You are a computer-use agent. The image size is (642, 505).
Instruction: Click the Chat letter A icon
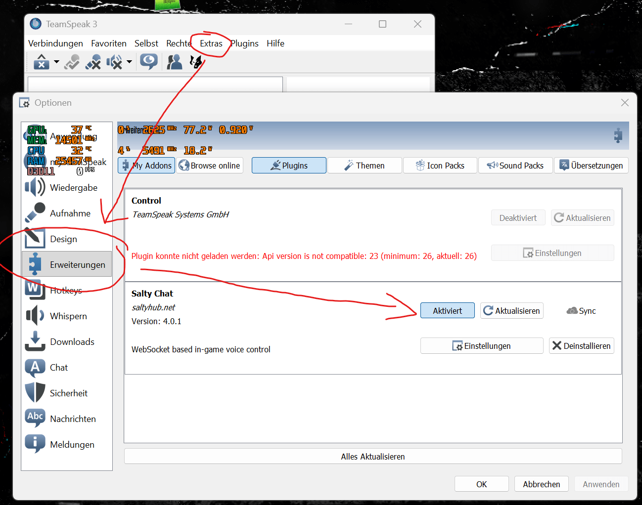point(35,367)
